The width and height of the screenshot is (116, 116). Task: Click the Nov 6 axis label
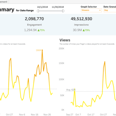[22, 115]
